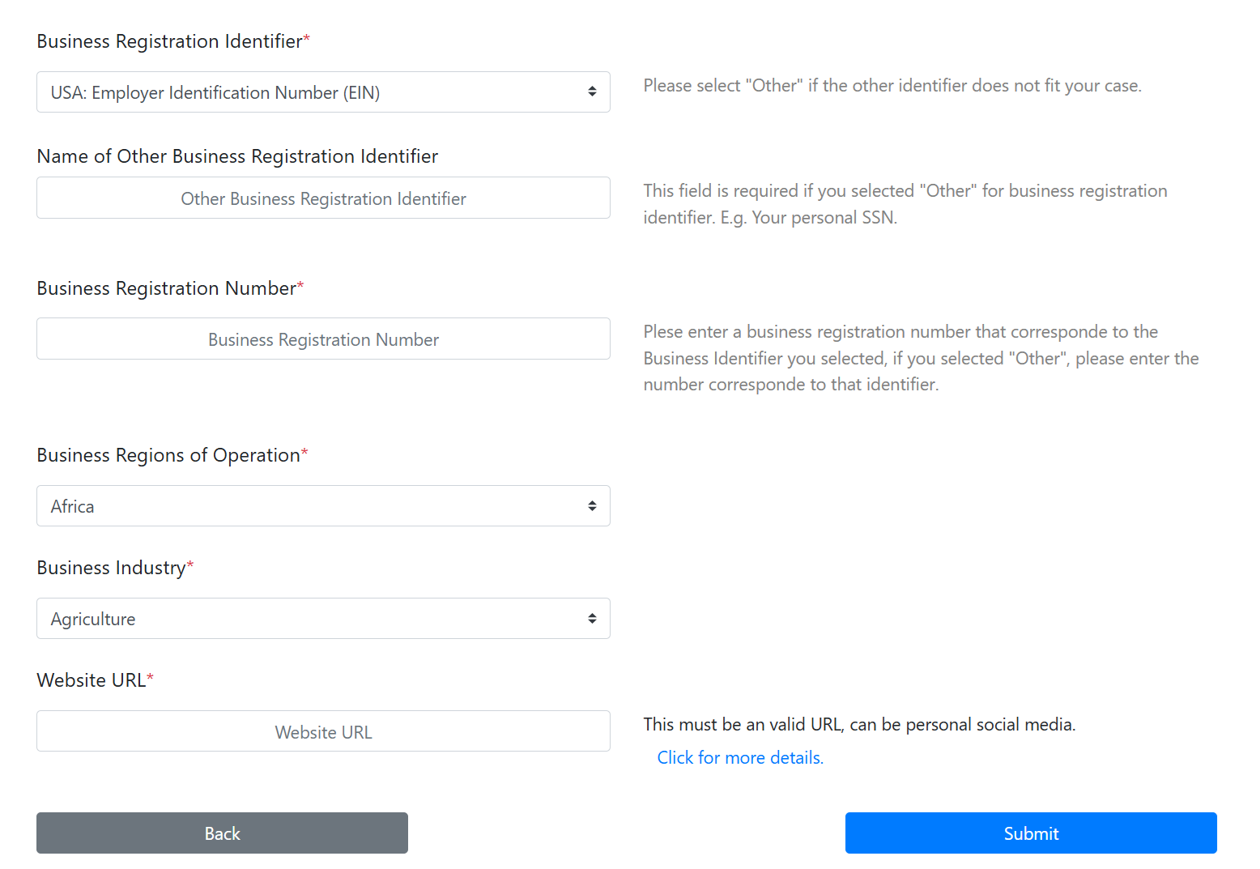Screen dimensions: 1260x869
Task: Focus the Website URL text field
Action: click(x=323, y=731)
